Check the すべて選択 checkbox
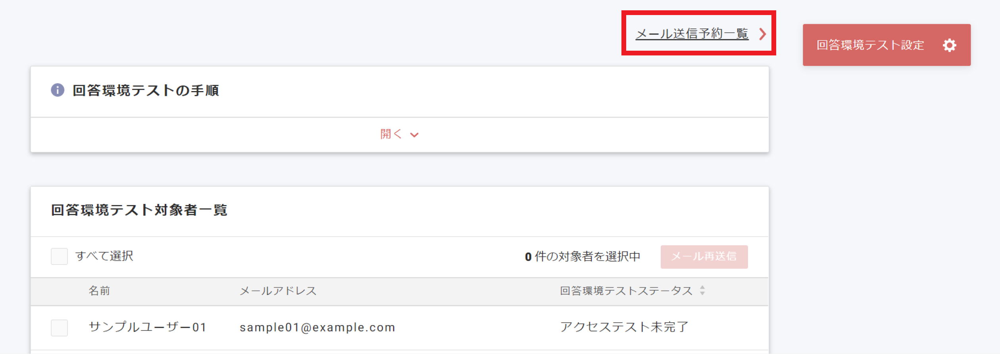 (59, 256)
